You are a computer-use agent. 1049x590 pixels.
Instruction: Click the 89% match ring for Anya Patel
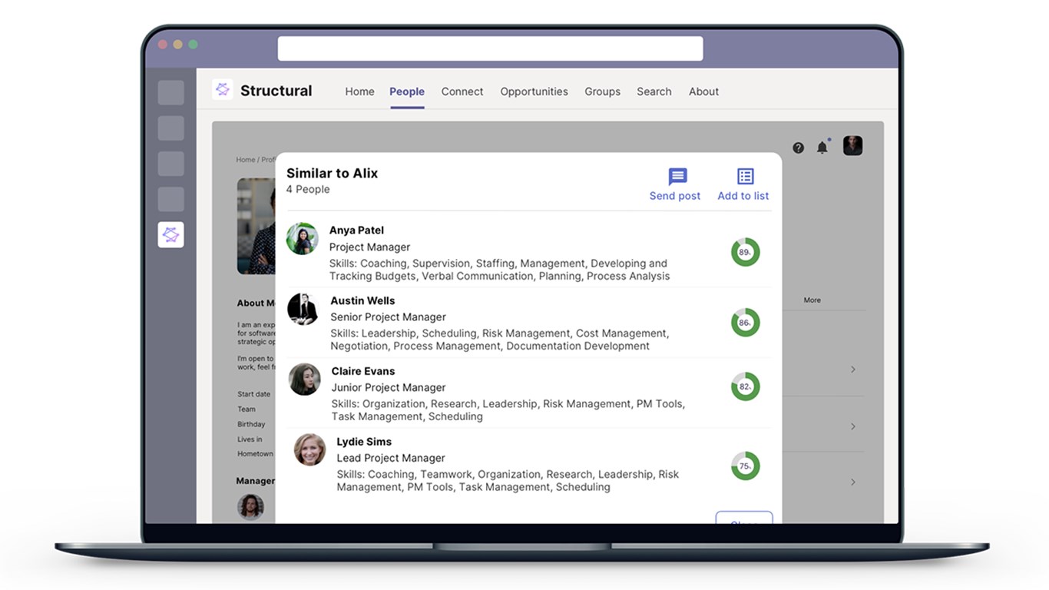pos(745,252)
